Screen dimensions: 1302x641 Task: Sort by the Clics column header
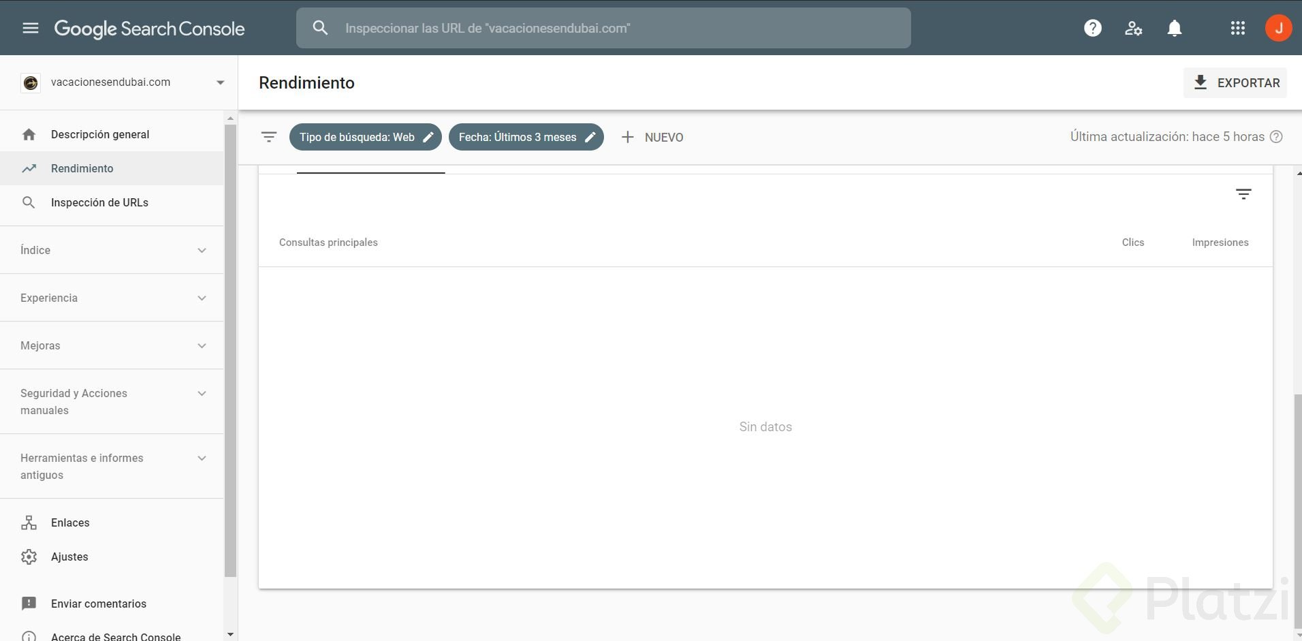(1133, 243)
